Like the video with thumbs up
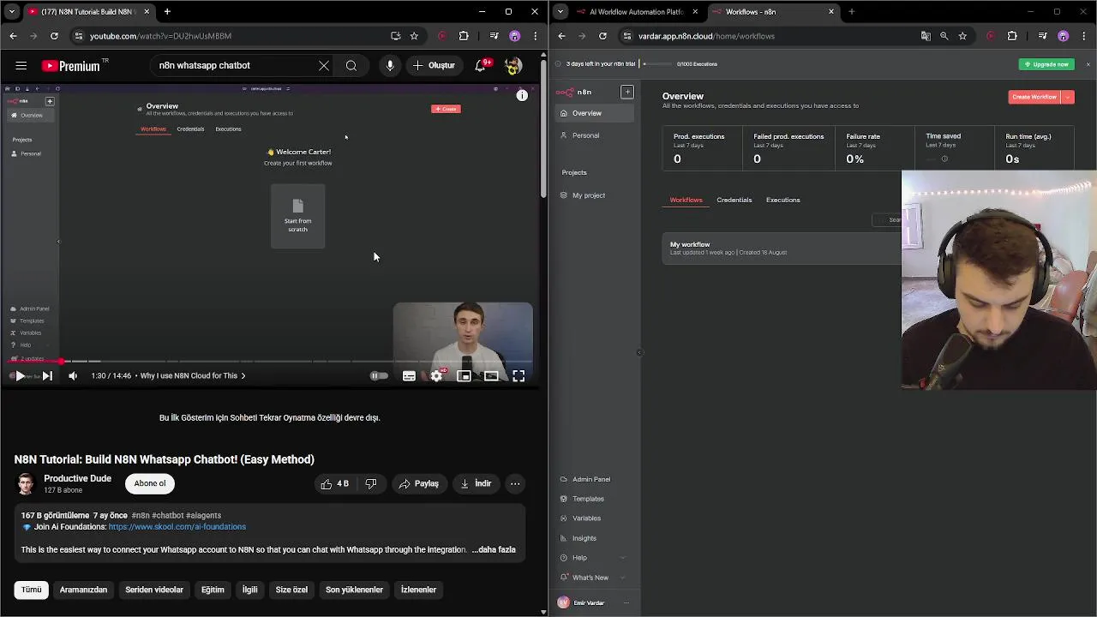1097x617 pixels. click(334, 483)
